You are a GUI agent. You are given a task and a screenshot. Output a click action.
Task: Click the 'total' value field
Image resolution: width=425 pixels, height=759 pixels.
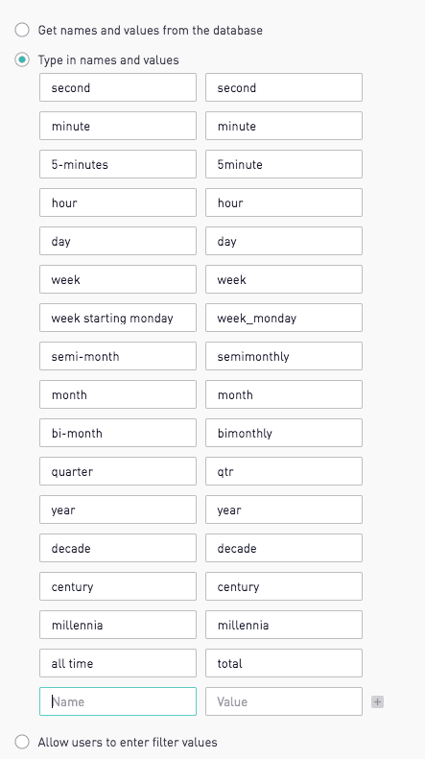click(284, 663)
